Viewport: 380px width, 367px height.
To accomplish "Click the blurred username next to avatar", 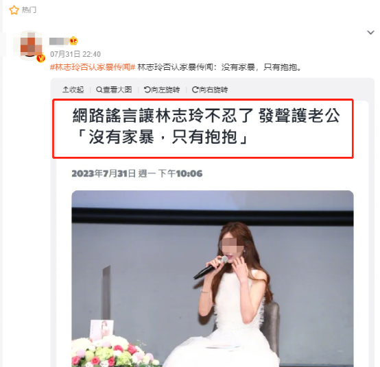I will [59, 41].
